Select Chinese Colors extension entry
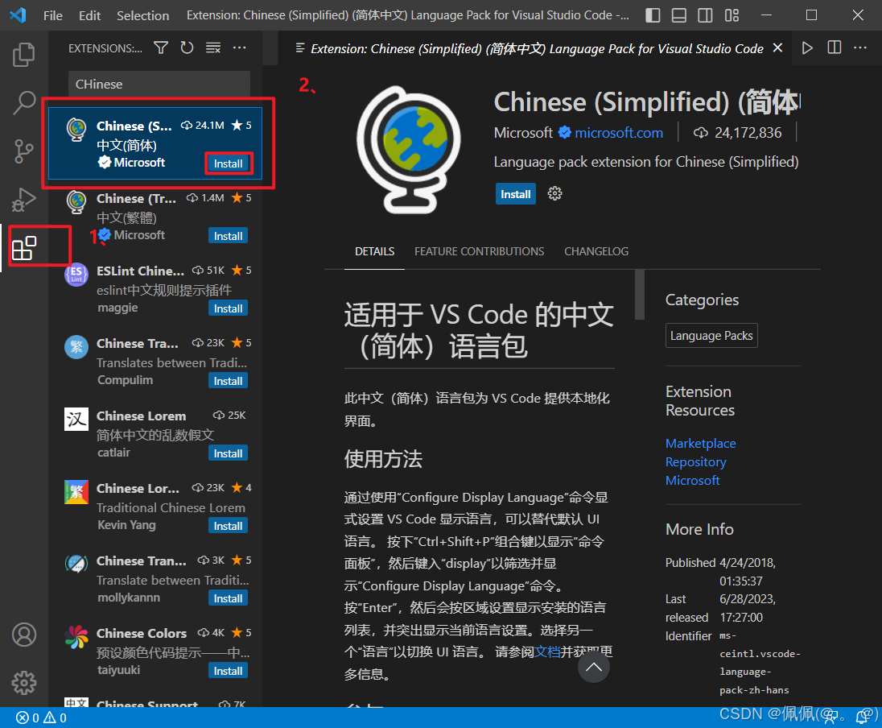882x728 pixels. (155, 652)
